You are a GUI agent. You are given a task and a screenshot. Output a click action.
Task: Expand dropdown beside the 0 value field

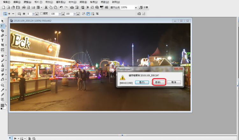[37, 14]
